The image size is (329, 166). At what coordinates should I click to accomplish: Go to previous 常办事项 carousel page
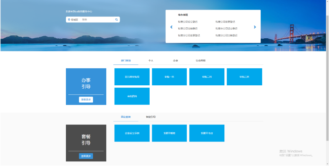click(171, 27)
